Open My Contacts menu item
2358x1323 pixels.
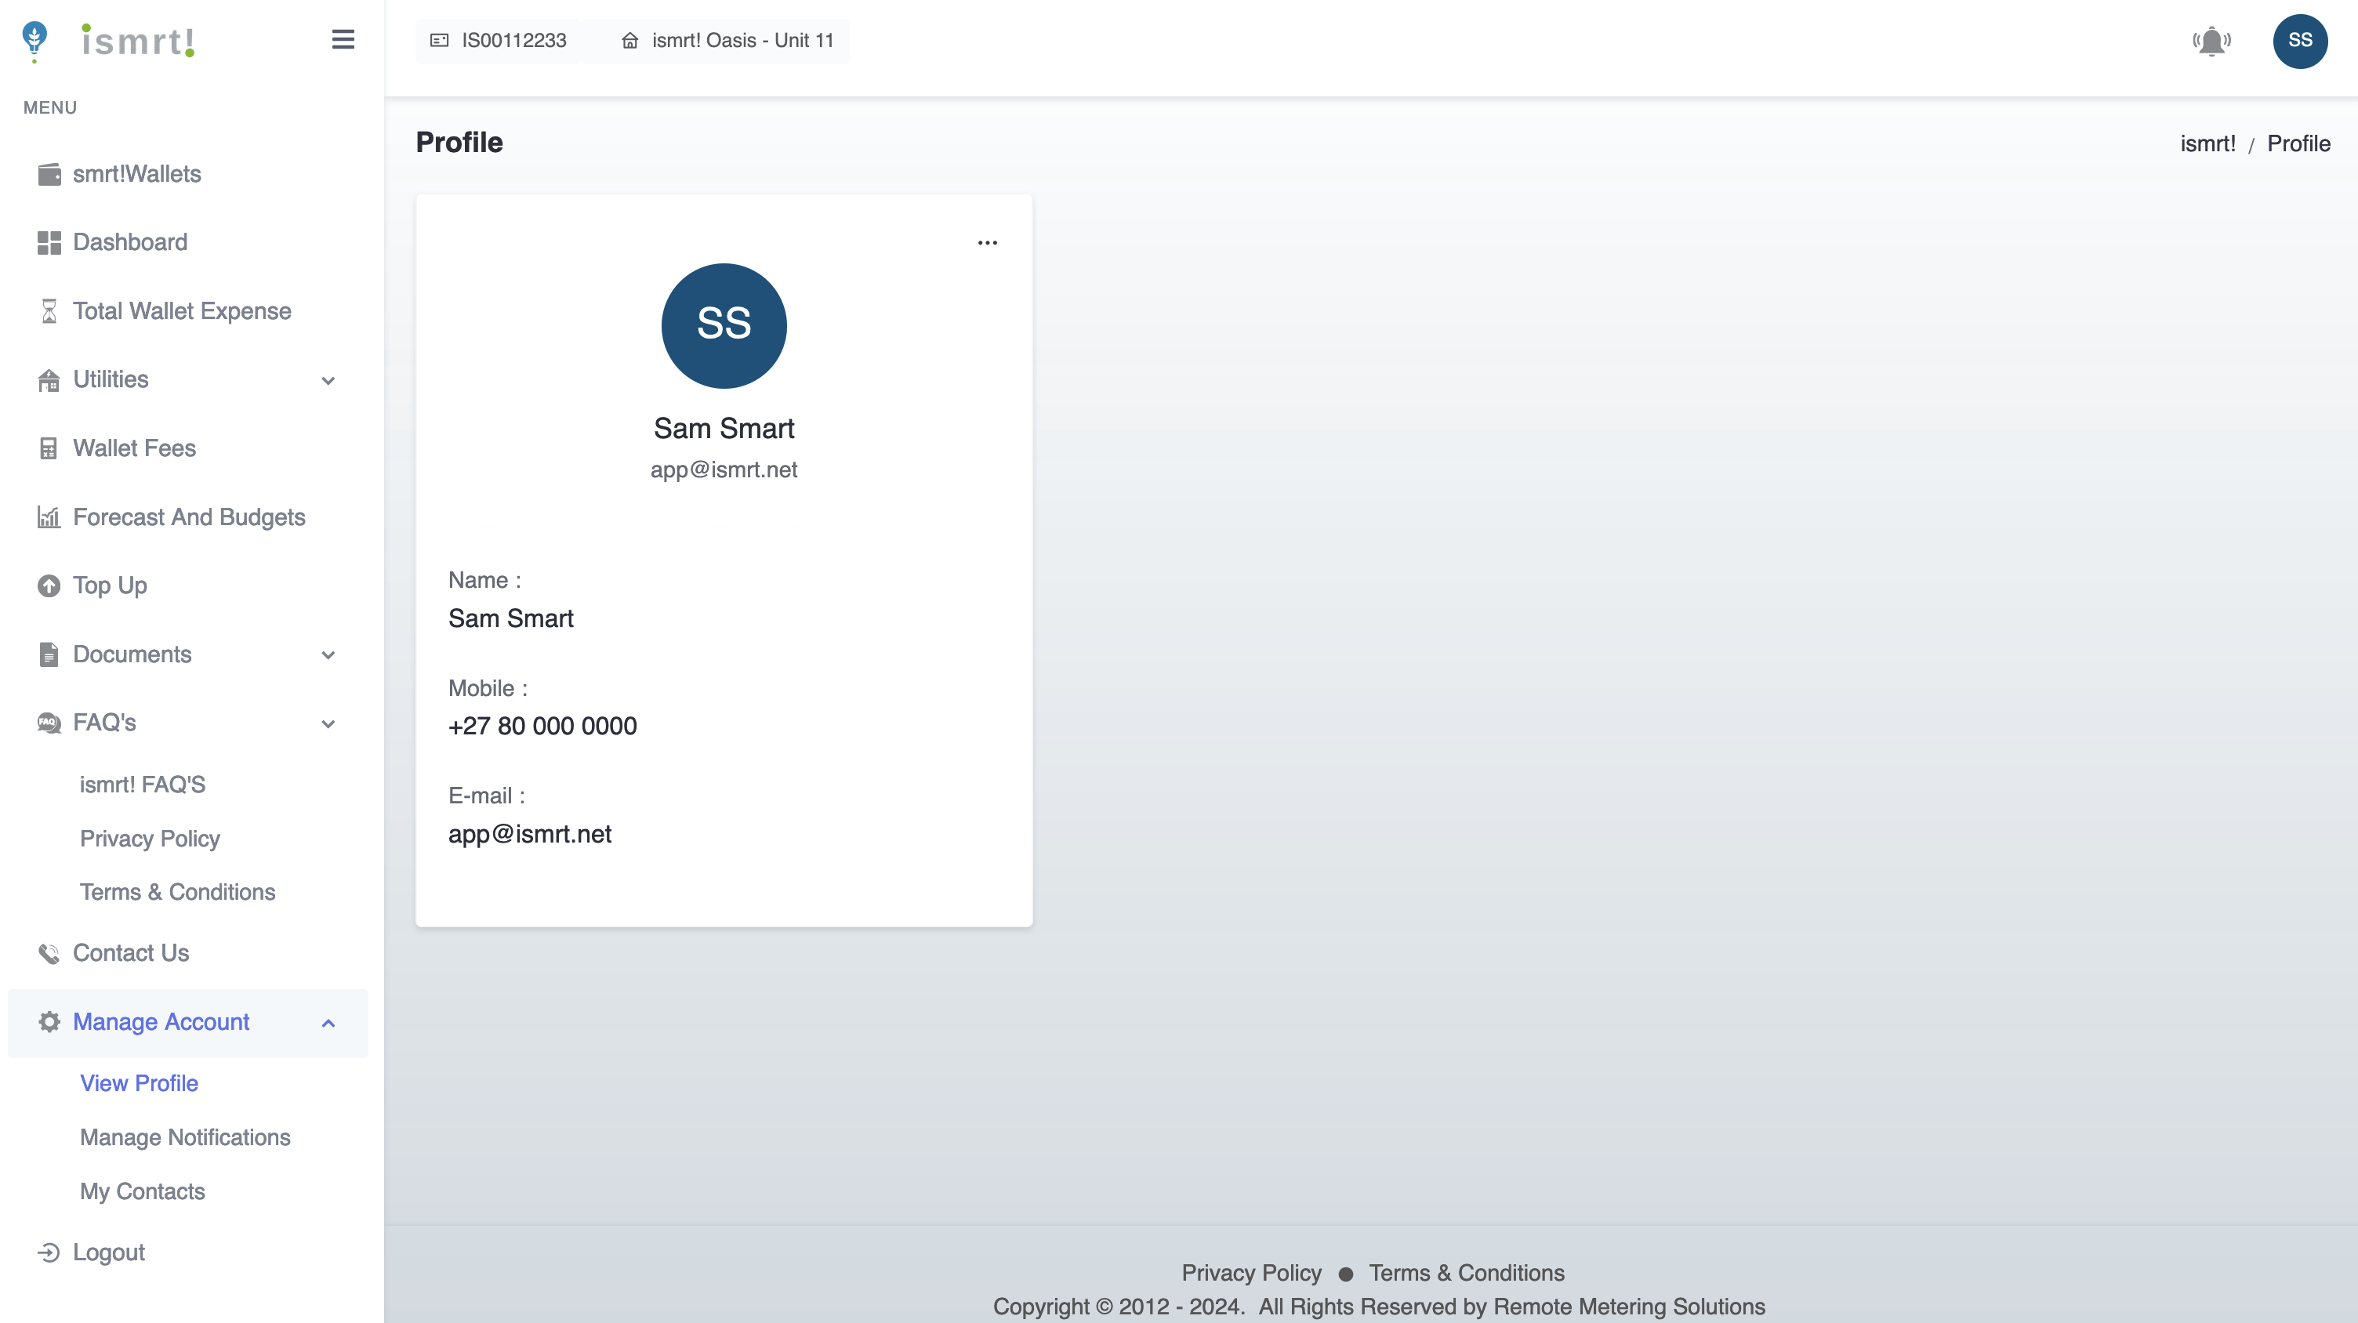click(x=142, y=1191)
